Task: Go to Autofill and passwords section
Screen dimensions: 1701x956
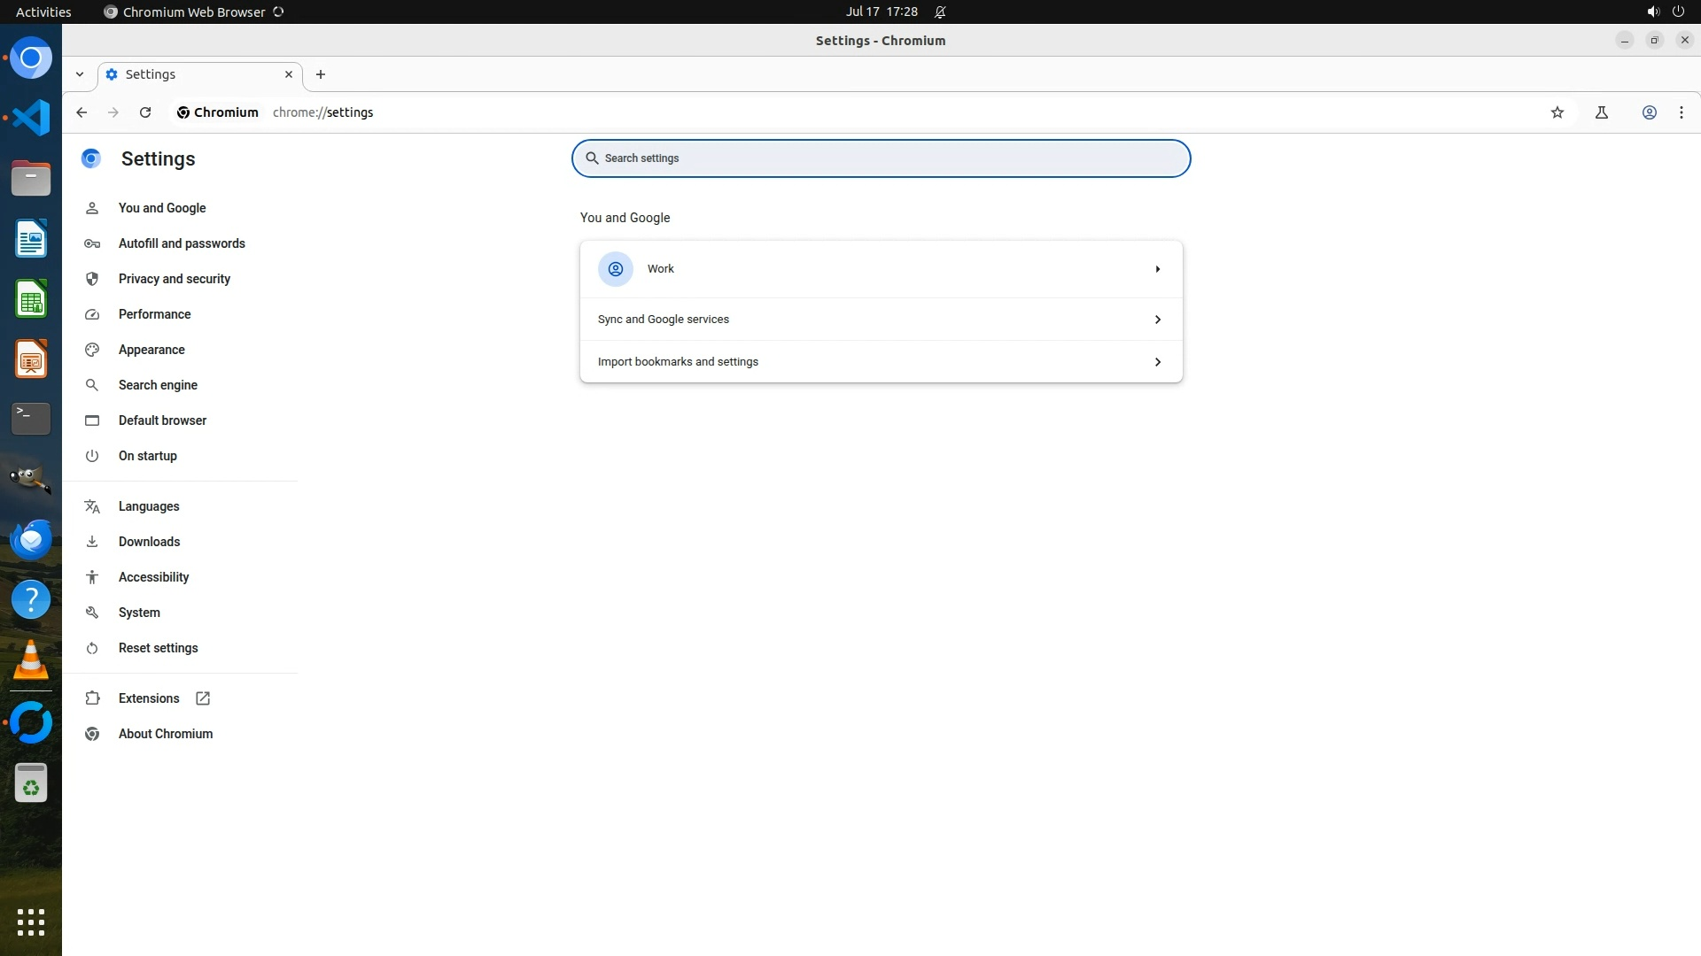Action: pyautogui.click(x=182, y=243)
